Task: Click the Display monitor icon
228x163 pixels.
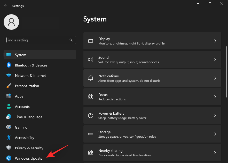Action: click(90, 41)
